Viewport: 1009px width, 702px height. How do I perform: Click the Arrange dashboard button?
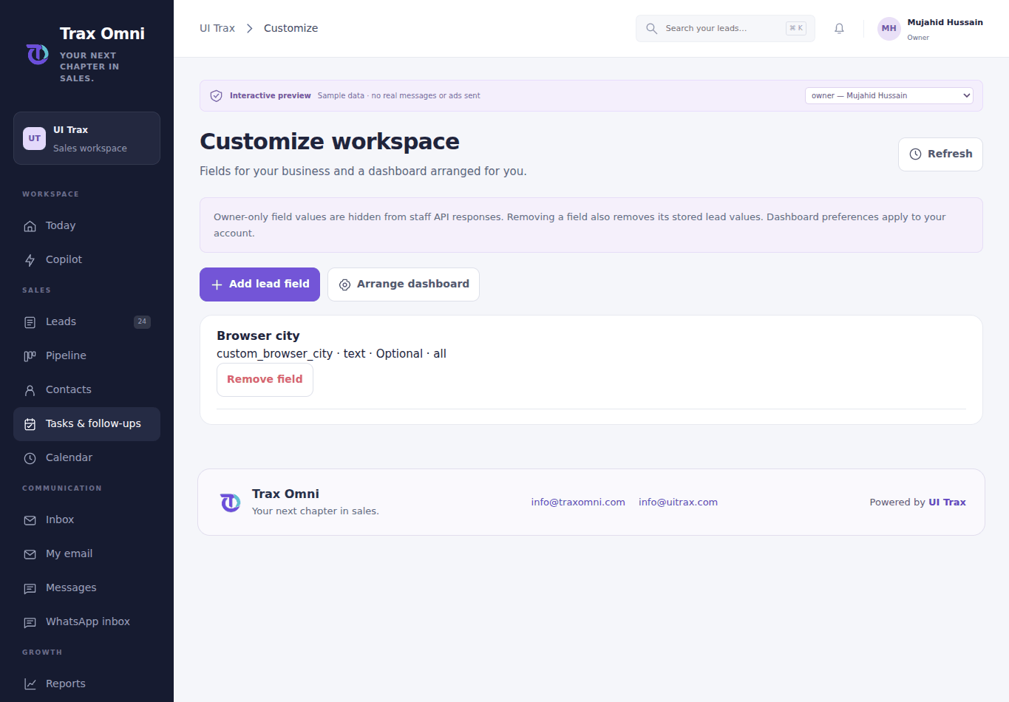click(x=404, y=284)
